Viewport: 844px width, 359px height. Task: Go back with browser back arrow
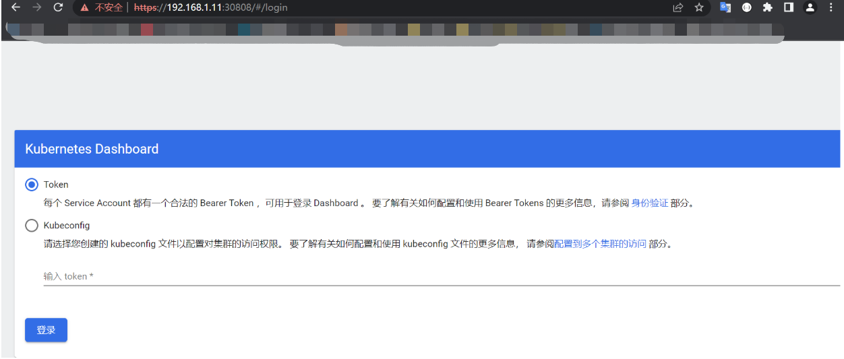(16, 7)
